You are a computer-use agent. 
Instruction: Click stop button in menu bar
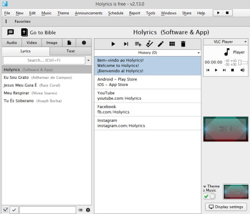(x=227, y=13)
